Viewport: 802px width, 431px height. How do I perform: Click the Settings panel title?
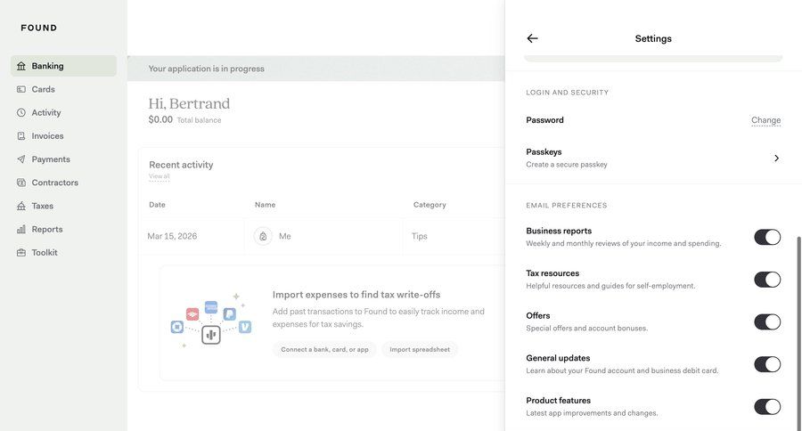(653, 38)
